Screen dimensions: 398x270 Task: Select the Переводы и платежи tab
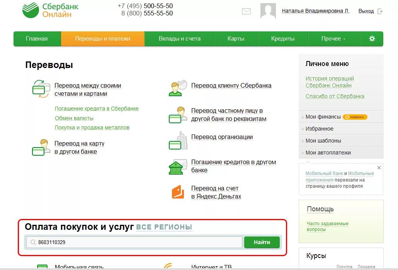point(102,39)
